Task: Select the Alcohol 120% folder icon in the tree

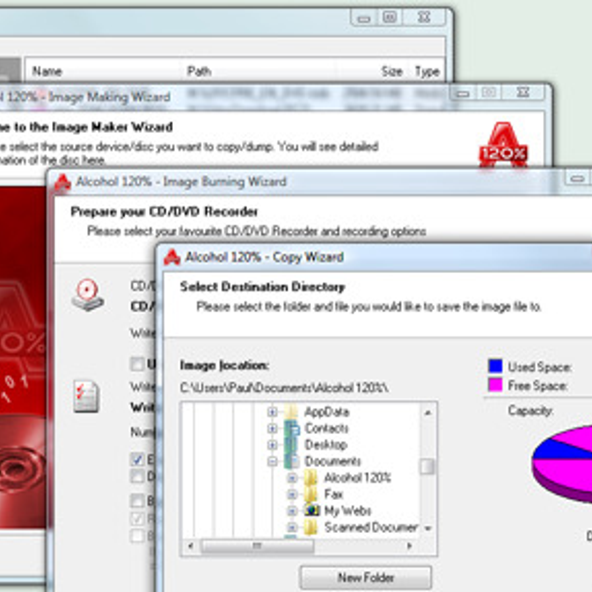Action: [311, 478]
